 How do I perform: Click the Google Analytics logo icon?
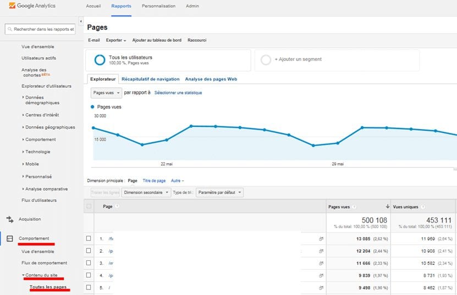(12, 5)
